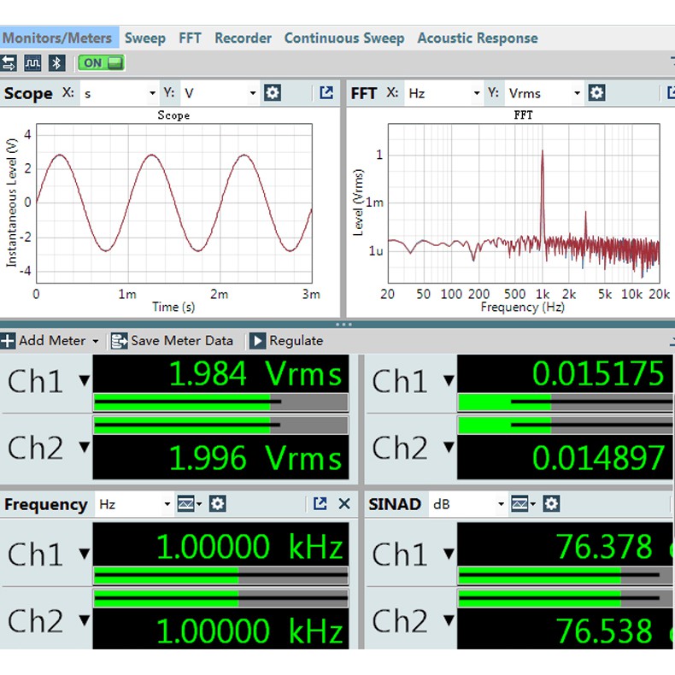This screenshot has width=675, height=675.
Task: Open SINAD meter settings gear
Action: (x=552, y=504)
